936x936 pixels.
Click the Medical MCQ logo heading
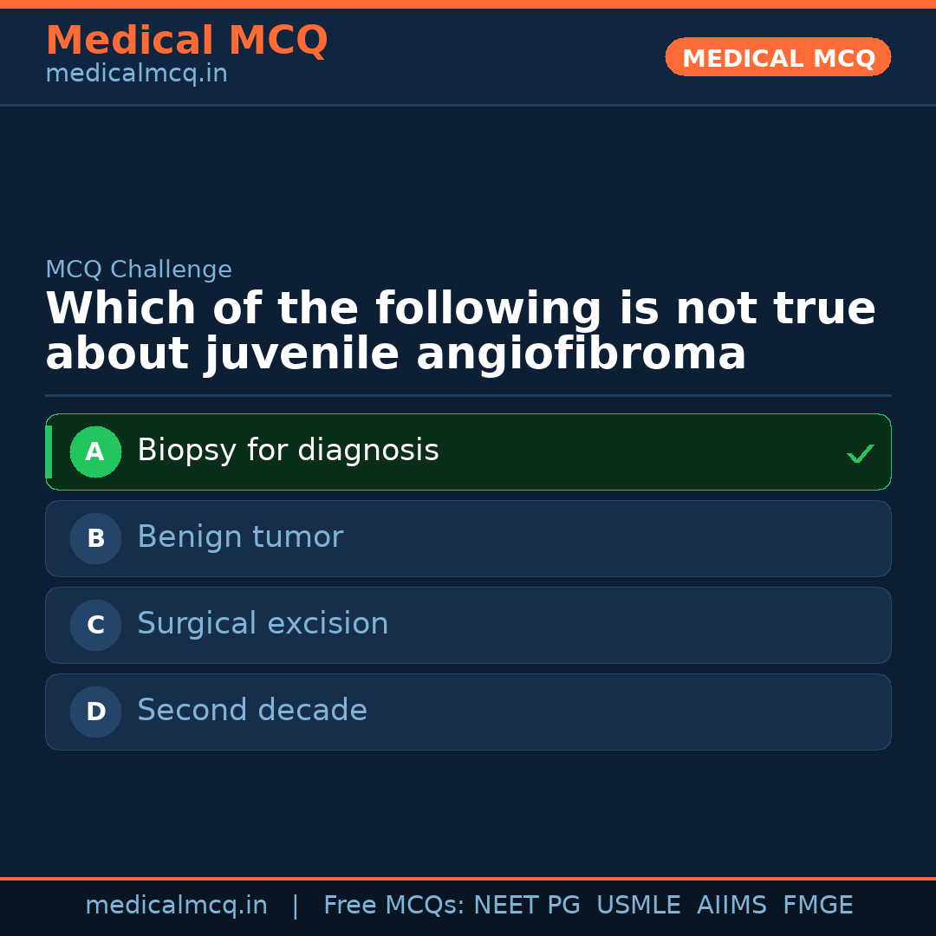pyautogui.click(x=186, y=40)
